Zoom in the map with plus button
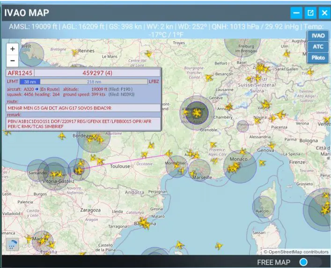331x268 pixels. click(13, 49)
